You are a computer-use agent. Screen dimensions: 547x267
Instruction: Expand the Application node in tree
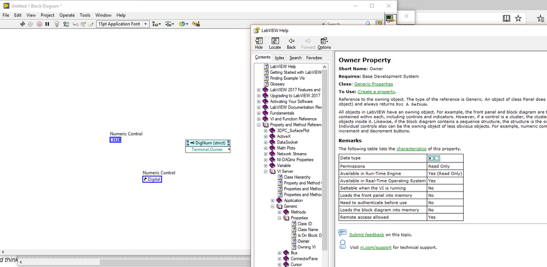click(x=273, y=201)
